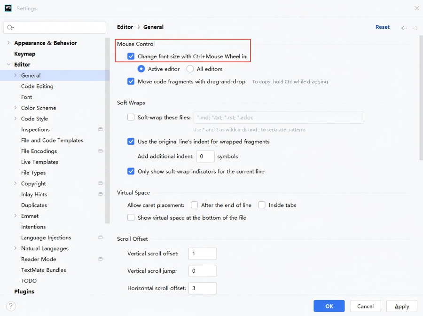Image resolution: width=423 pixels, height=316 pixels.
Task: Open the File Types page
Action: [33, 173]
